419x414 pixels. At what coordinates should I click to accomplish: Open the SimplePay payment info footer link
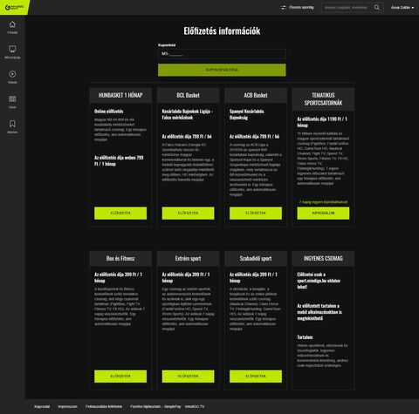[x=155, y=407]
